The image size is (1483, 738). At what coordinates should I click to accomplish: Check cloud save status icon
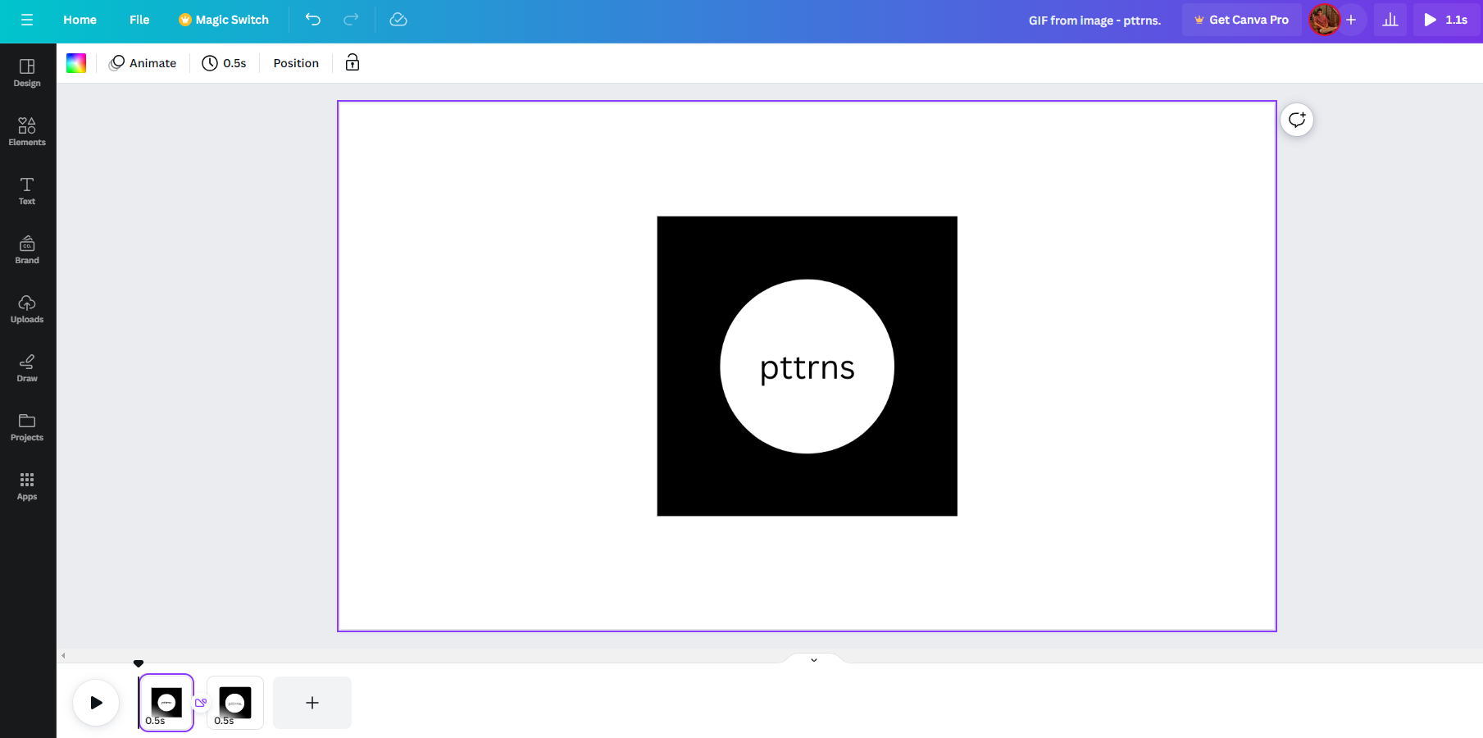(x=398, y=20)
